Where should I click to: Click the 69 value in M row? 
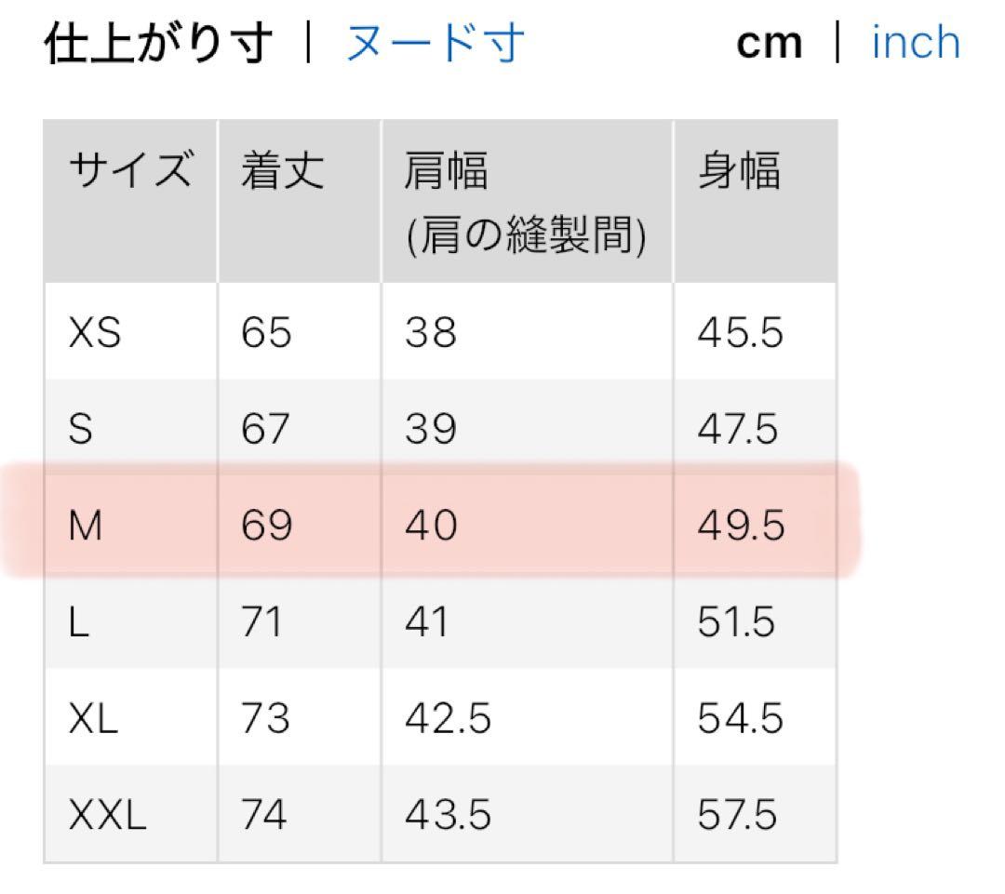pos(265,526)
